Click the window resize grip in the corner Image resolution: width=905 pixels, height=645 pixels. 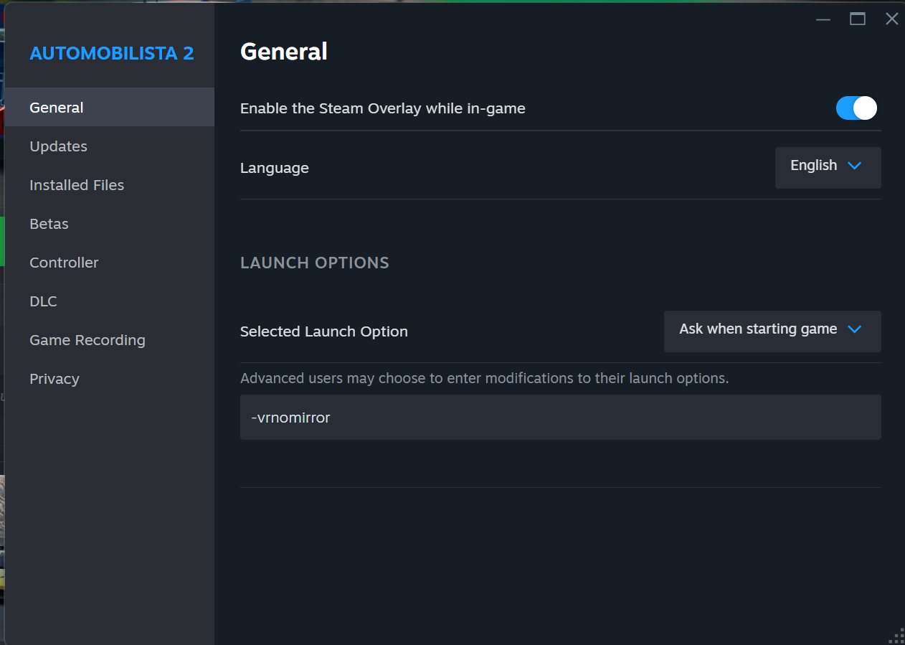[x=896, y=636]
